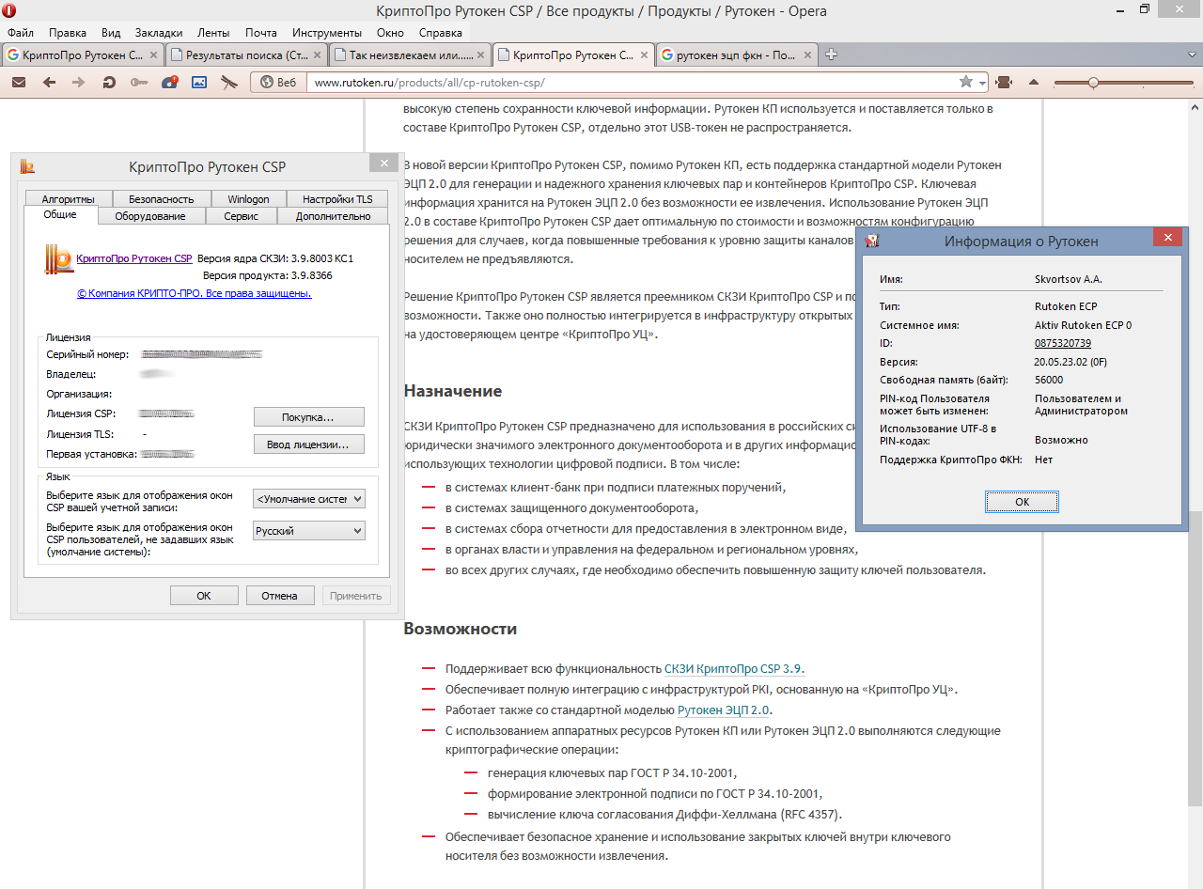Reload the page using the refresh icon
Screen dimensions: 1203x889
[109, 83]
